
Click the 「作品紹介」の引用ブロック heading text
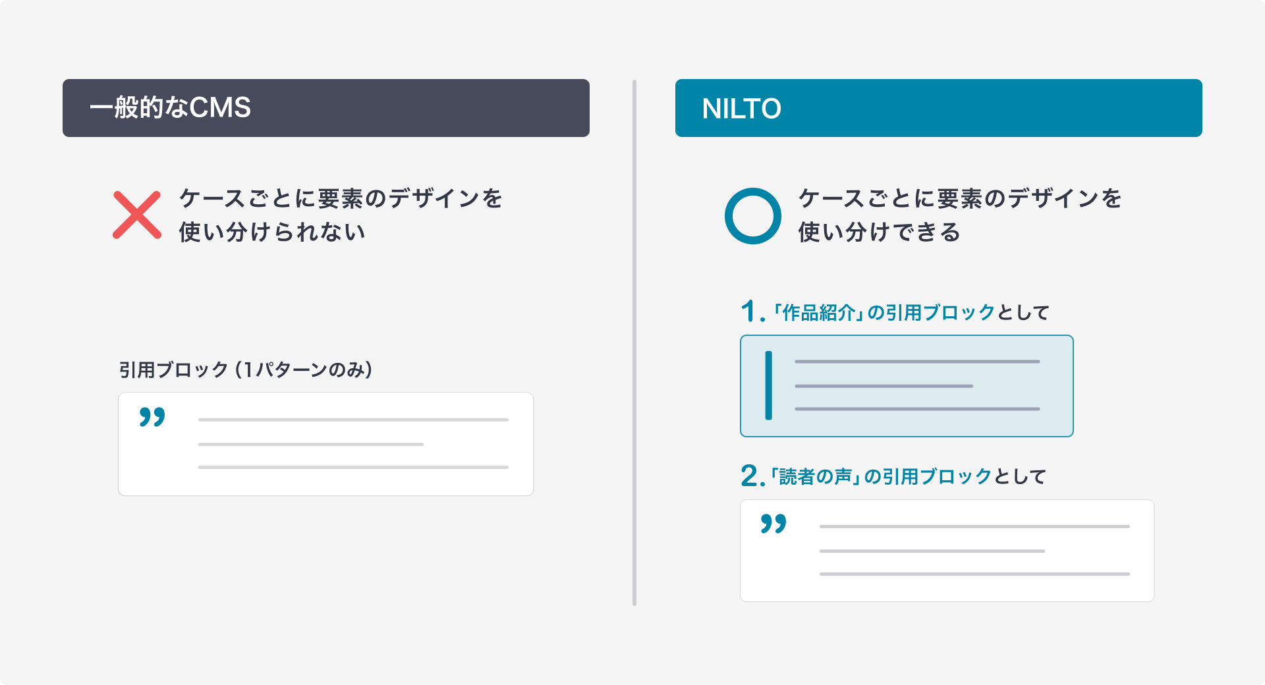(x=883, y=312)
